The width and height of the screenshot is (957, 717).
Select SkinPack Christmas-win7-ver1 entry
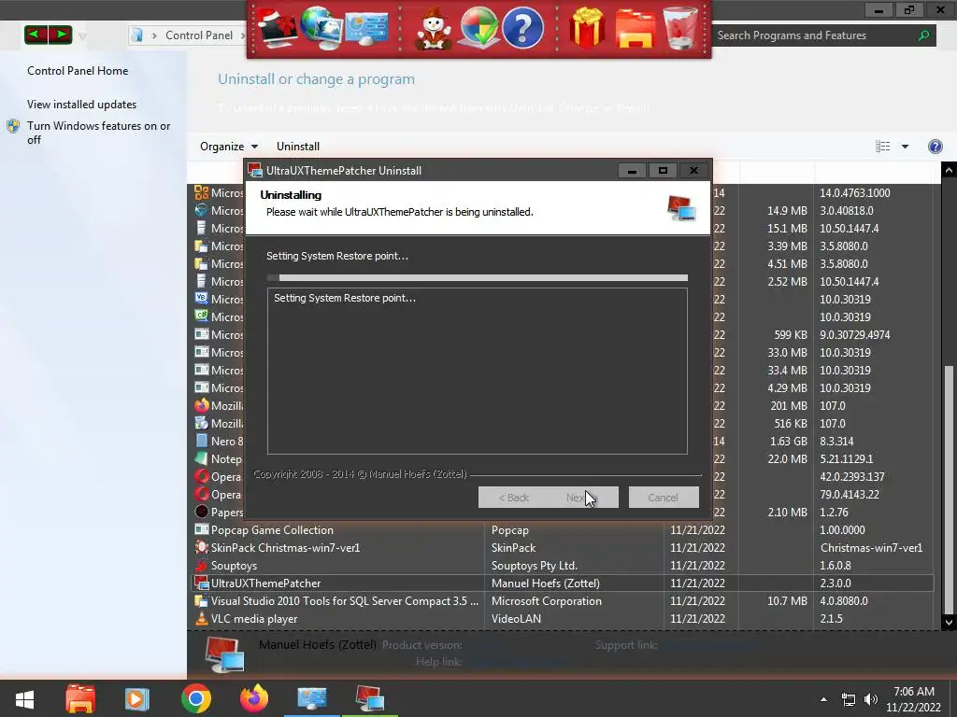(563, 547)
